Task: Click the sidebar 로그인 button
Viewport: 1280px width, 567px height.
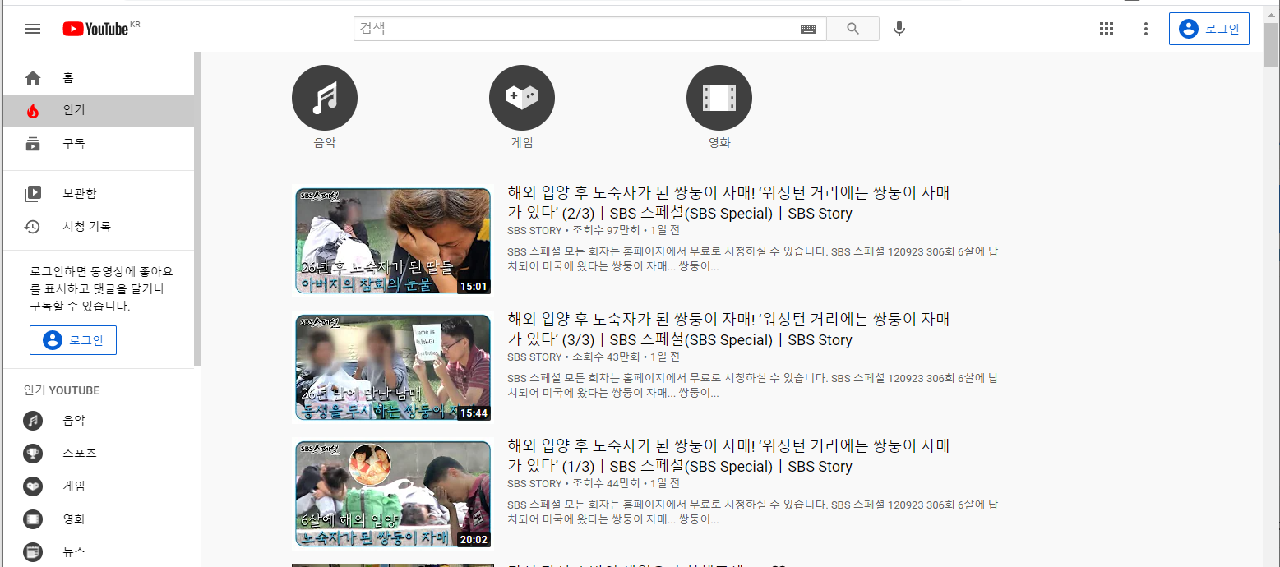Action: coord(73,340)
